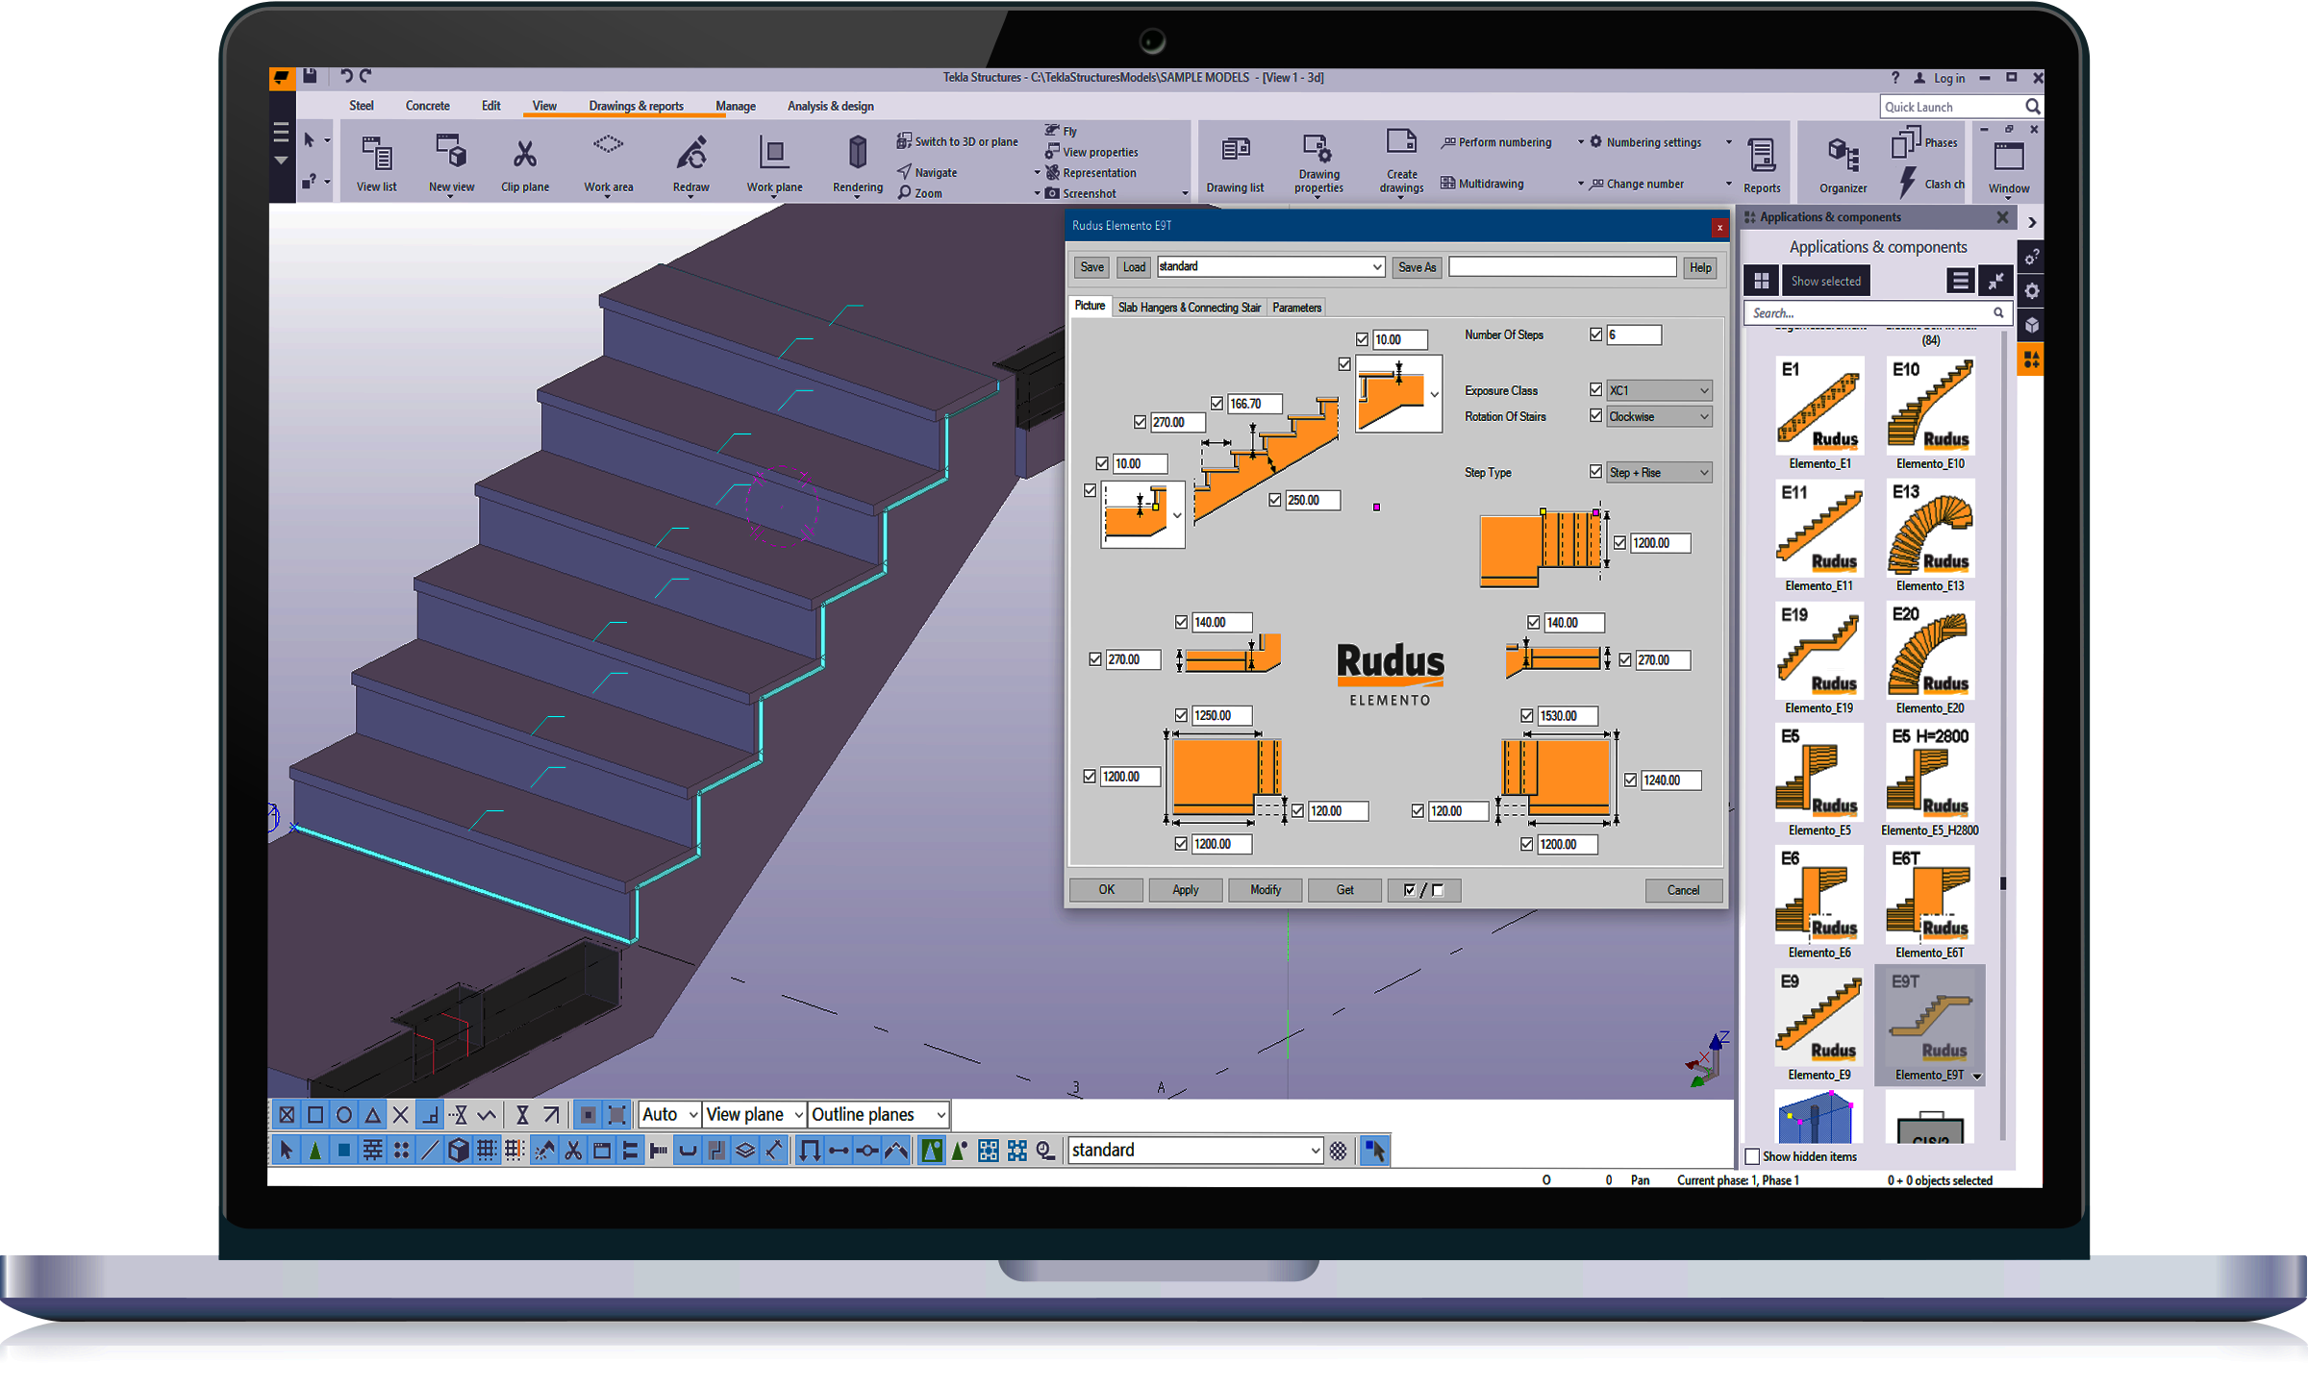
Task: Open the Rotation Of Stairs Clockwise dropdown
Action: (1658, 416)
